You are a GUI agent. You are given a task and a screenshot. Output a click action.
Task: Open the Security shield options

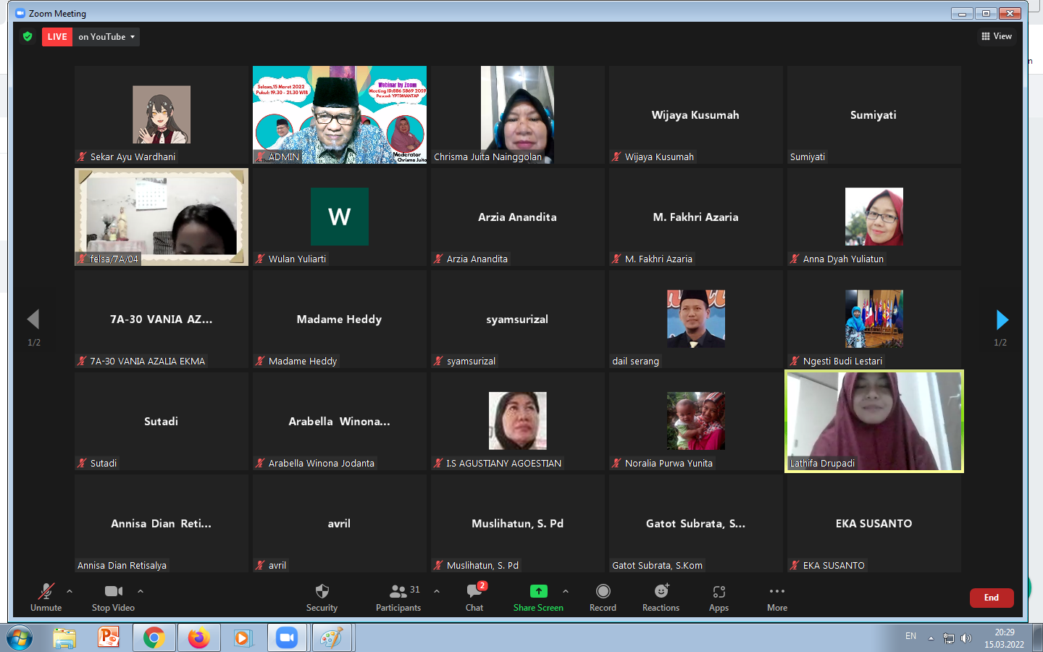(x=322, y=598)
